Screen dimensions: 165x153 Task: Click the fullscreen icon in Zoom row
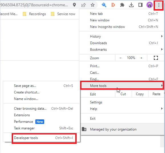click(x=156, y=58)
